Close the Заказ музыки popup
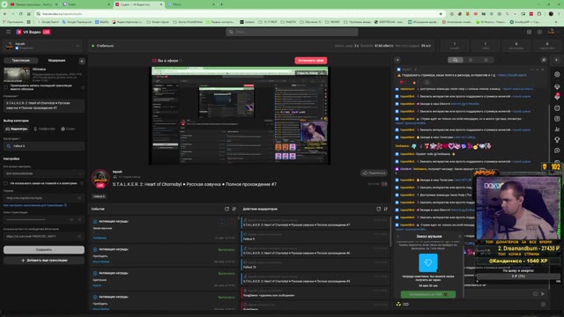Screen dimensions: 564x317 pos(460,236)
